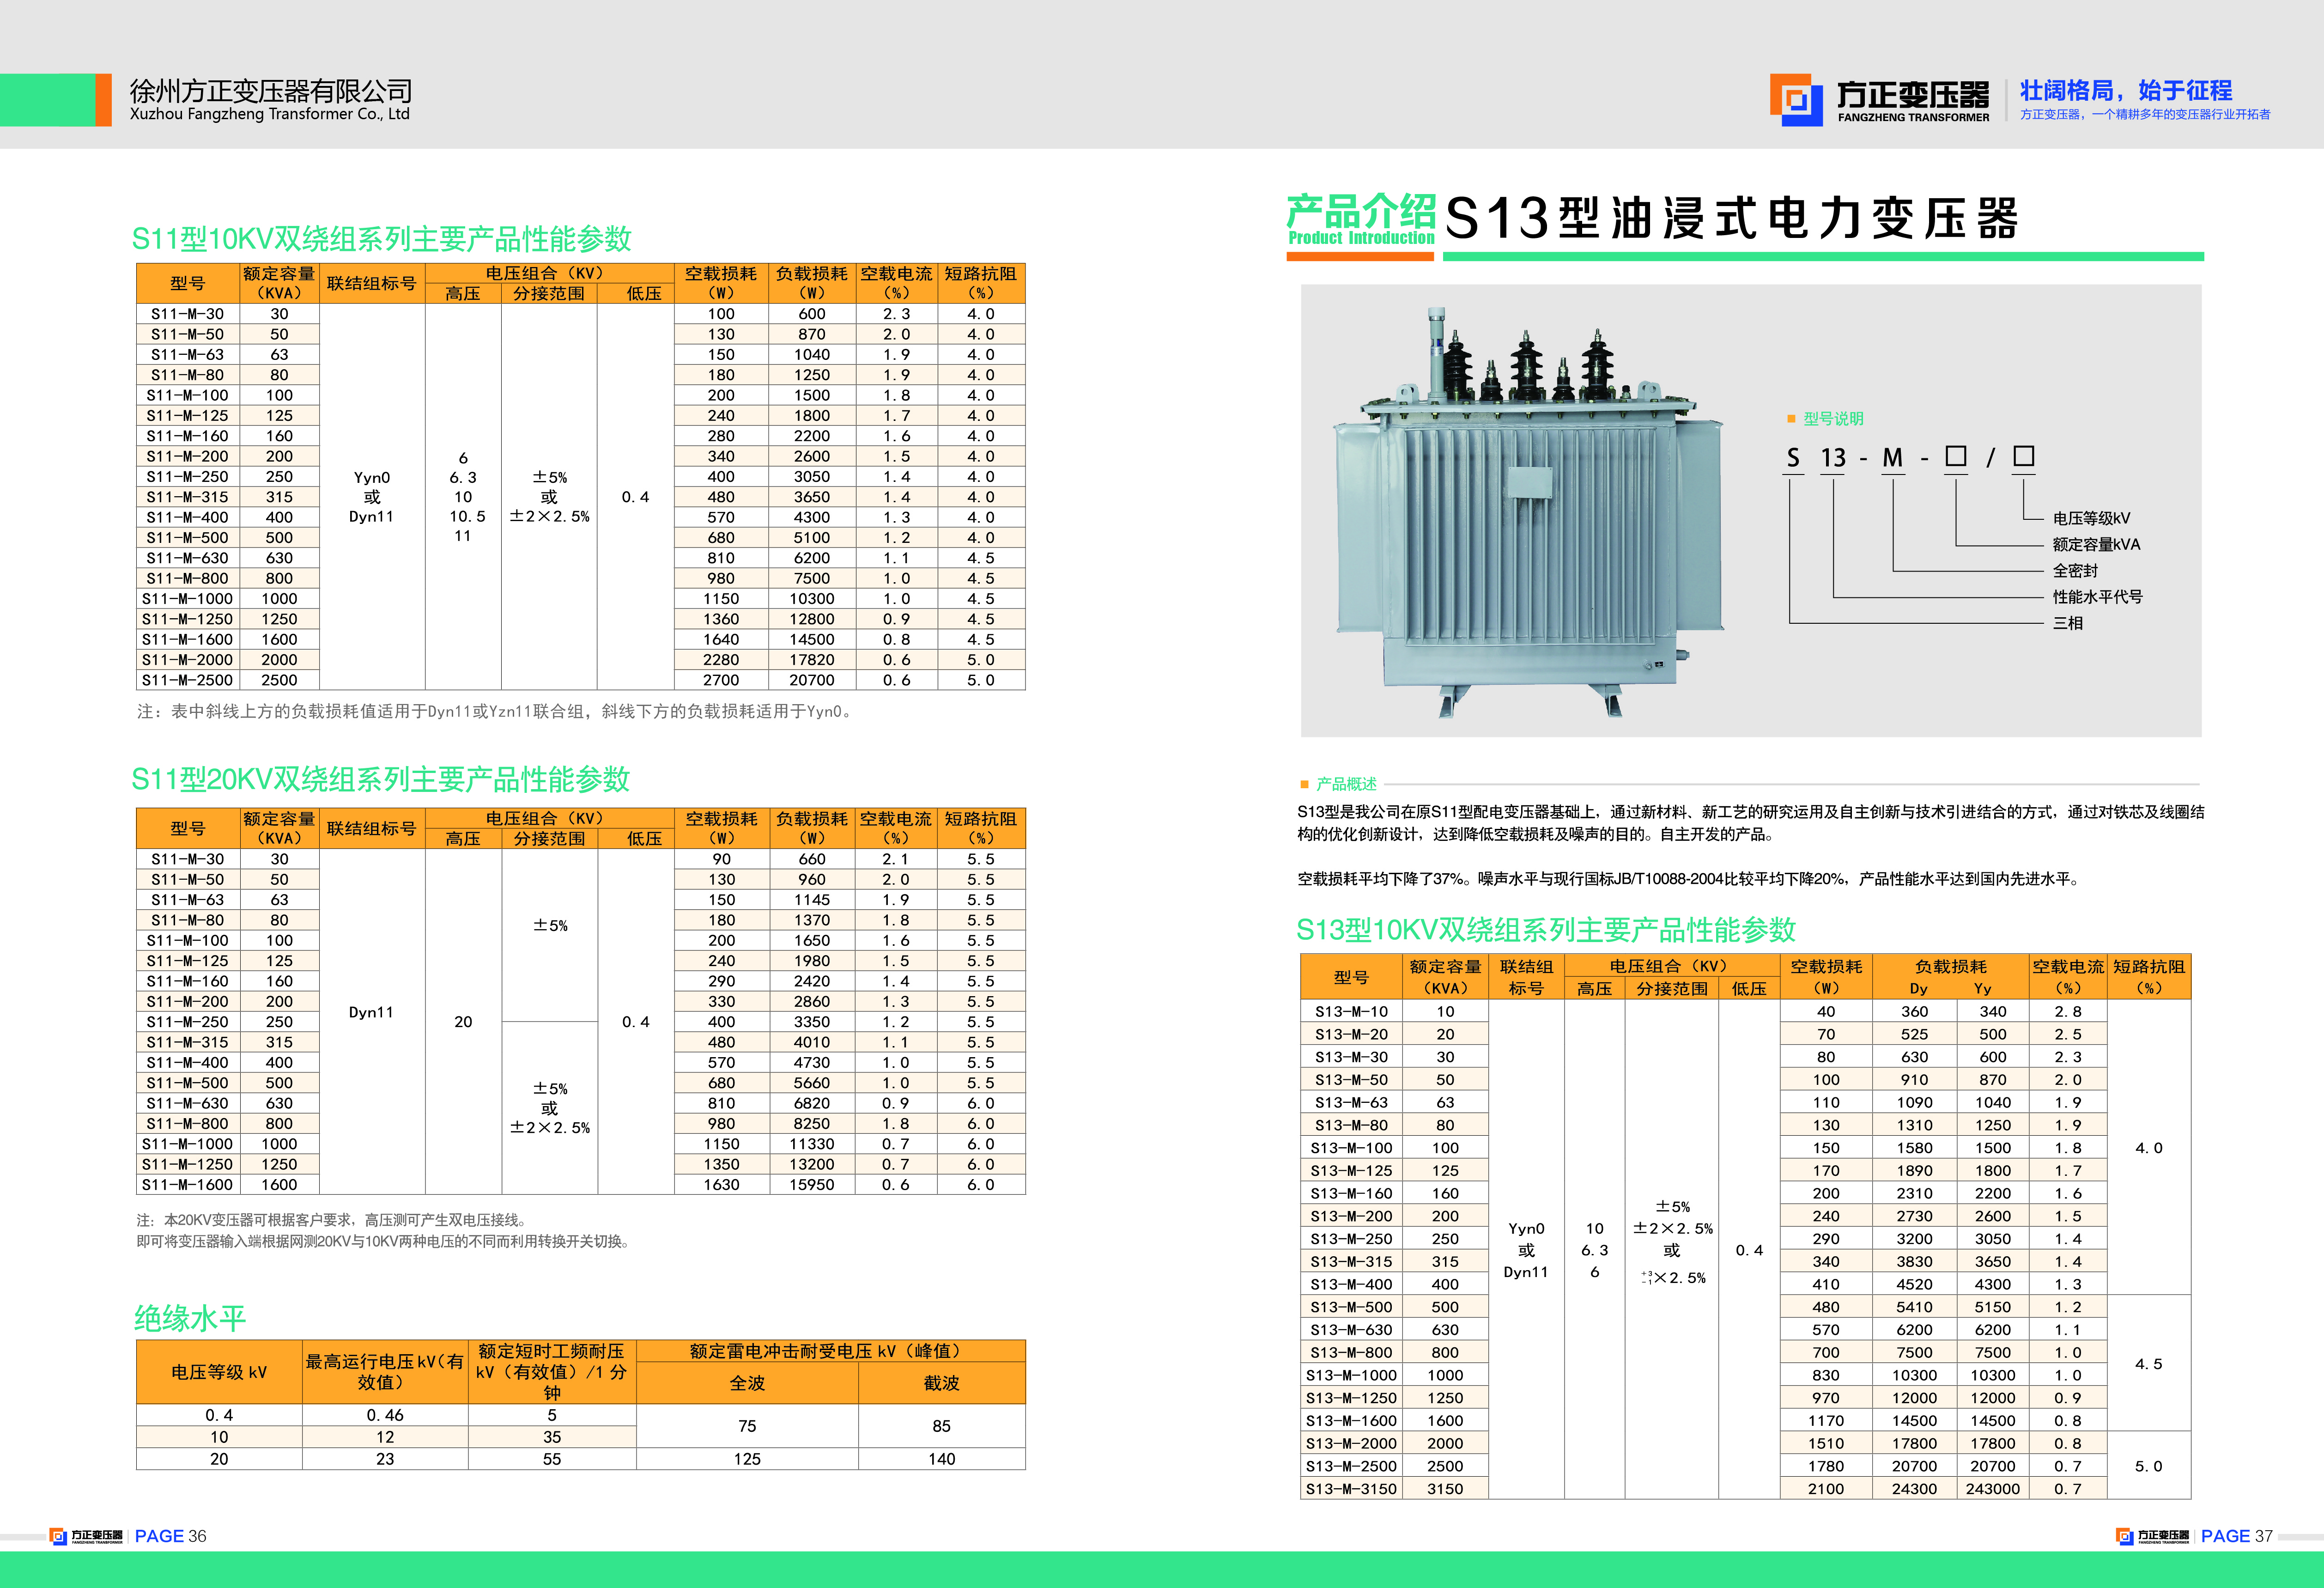Click the 绝缘水平 section heading
The image size is (2324, 1588).
click(x=190, y=1318)
